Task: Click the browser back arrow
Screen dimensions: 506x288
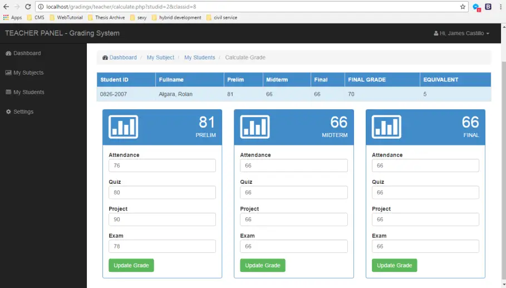Action: point(6,7)
